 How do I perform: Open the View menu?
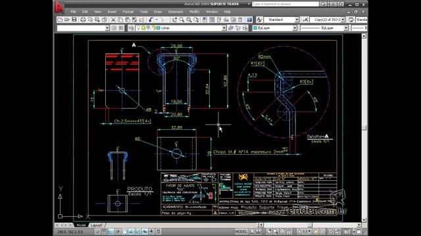(x=98, y=12)
